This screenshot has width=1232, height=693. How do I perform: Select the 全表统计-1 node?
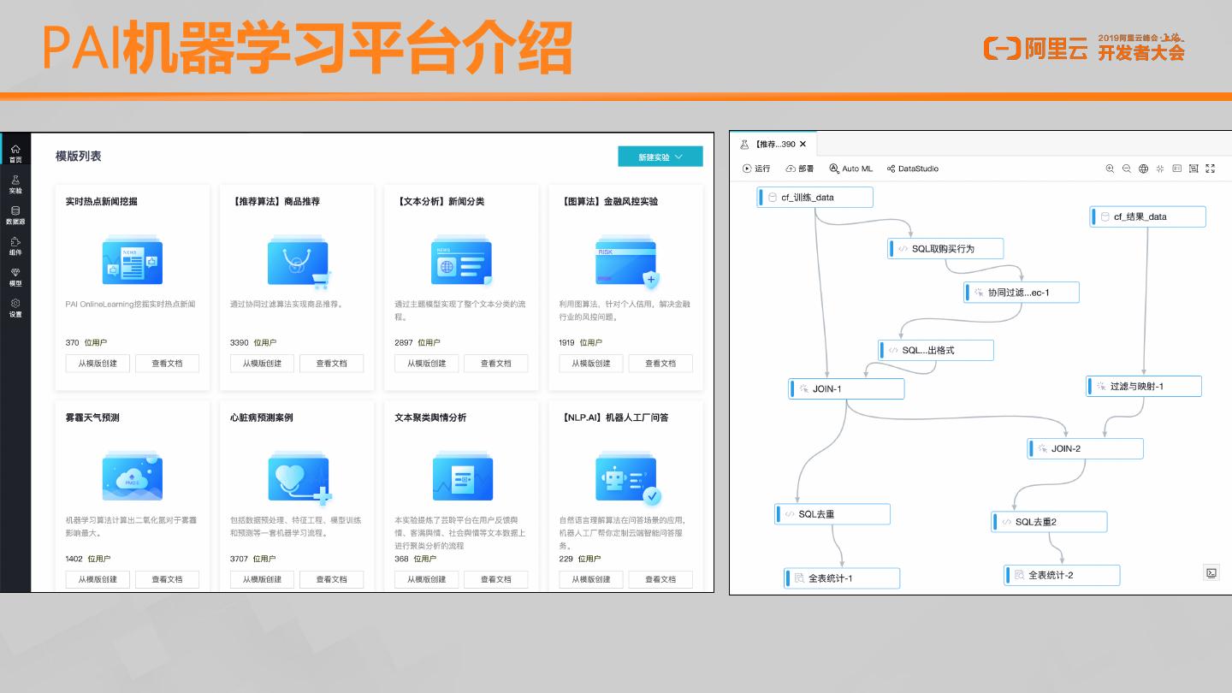point(843,578)
